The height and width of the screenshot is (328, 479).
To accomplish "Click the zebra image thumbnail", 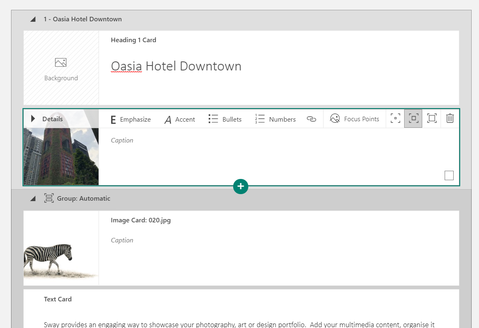I will (61, 248).
